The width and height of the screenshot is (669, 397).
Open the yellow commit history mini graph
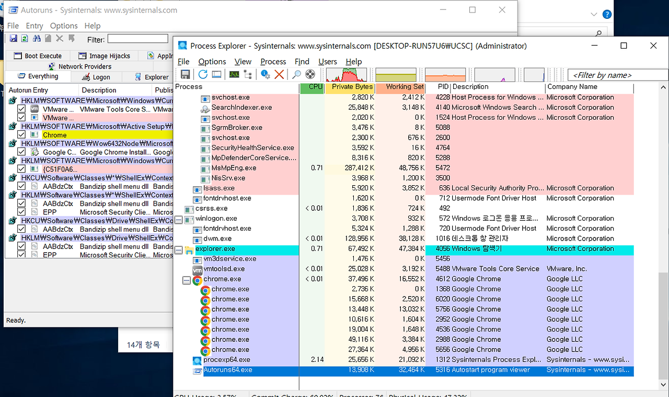pyautogui.click(x=396, y=74)
